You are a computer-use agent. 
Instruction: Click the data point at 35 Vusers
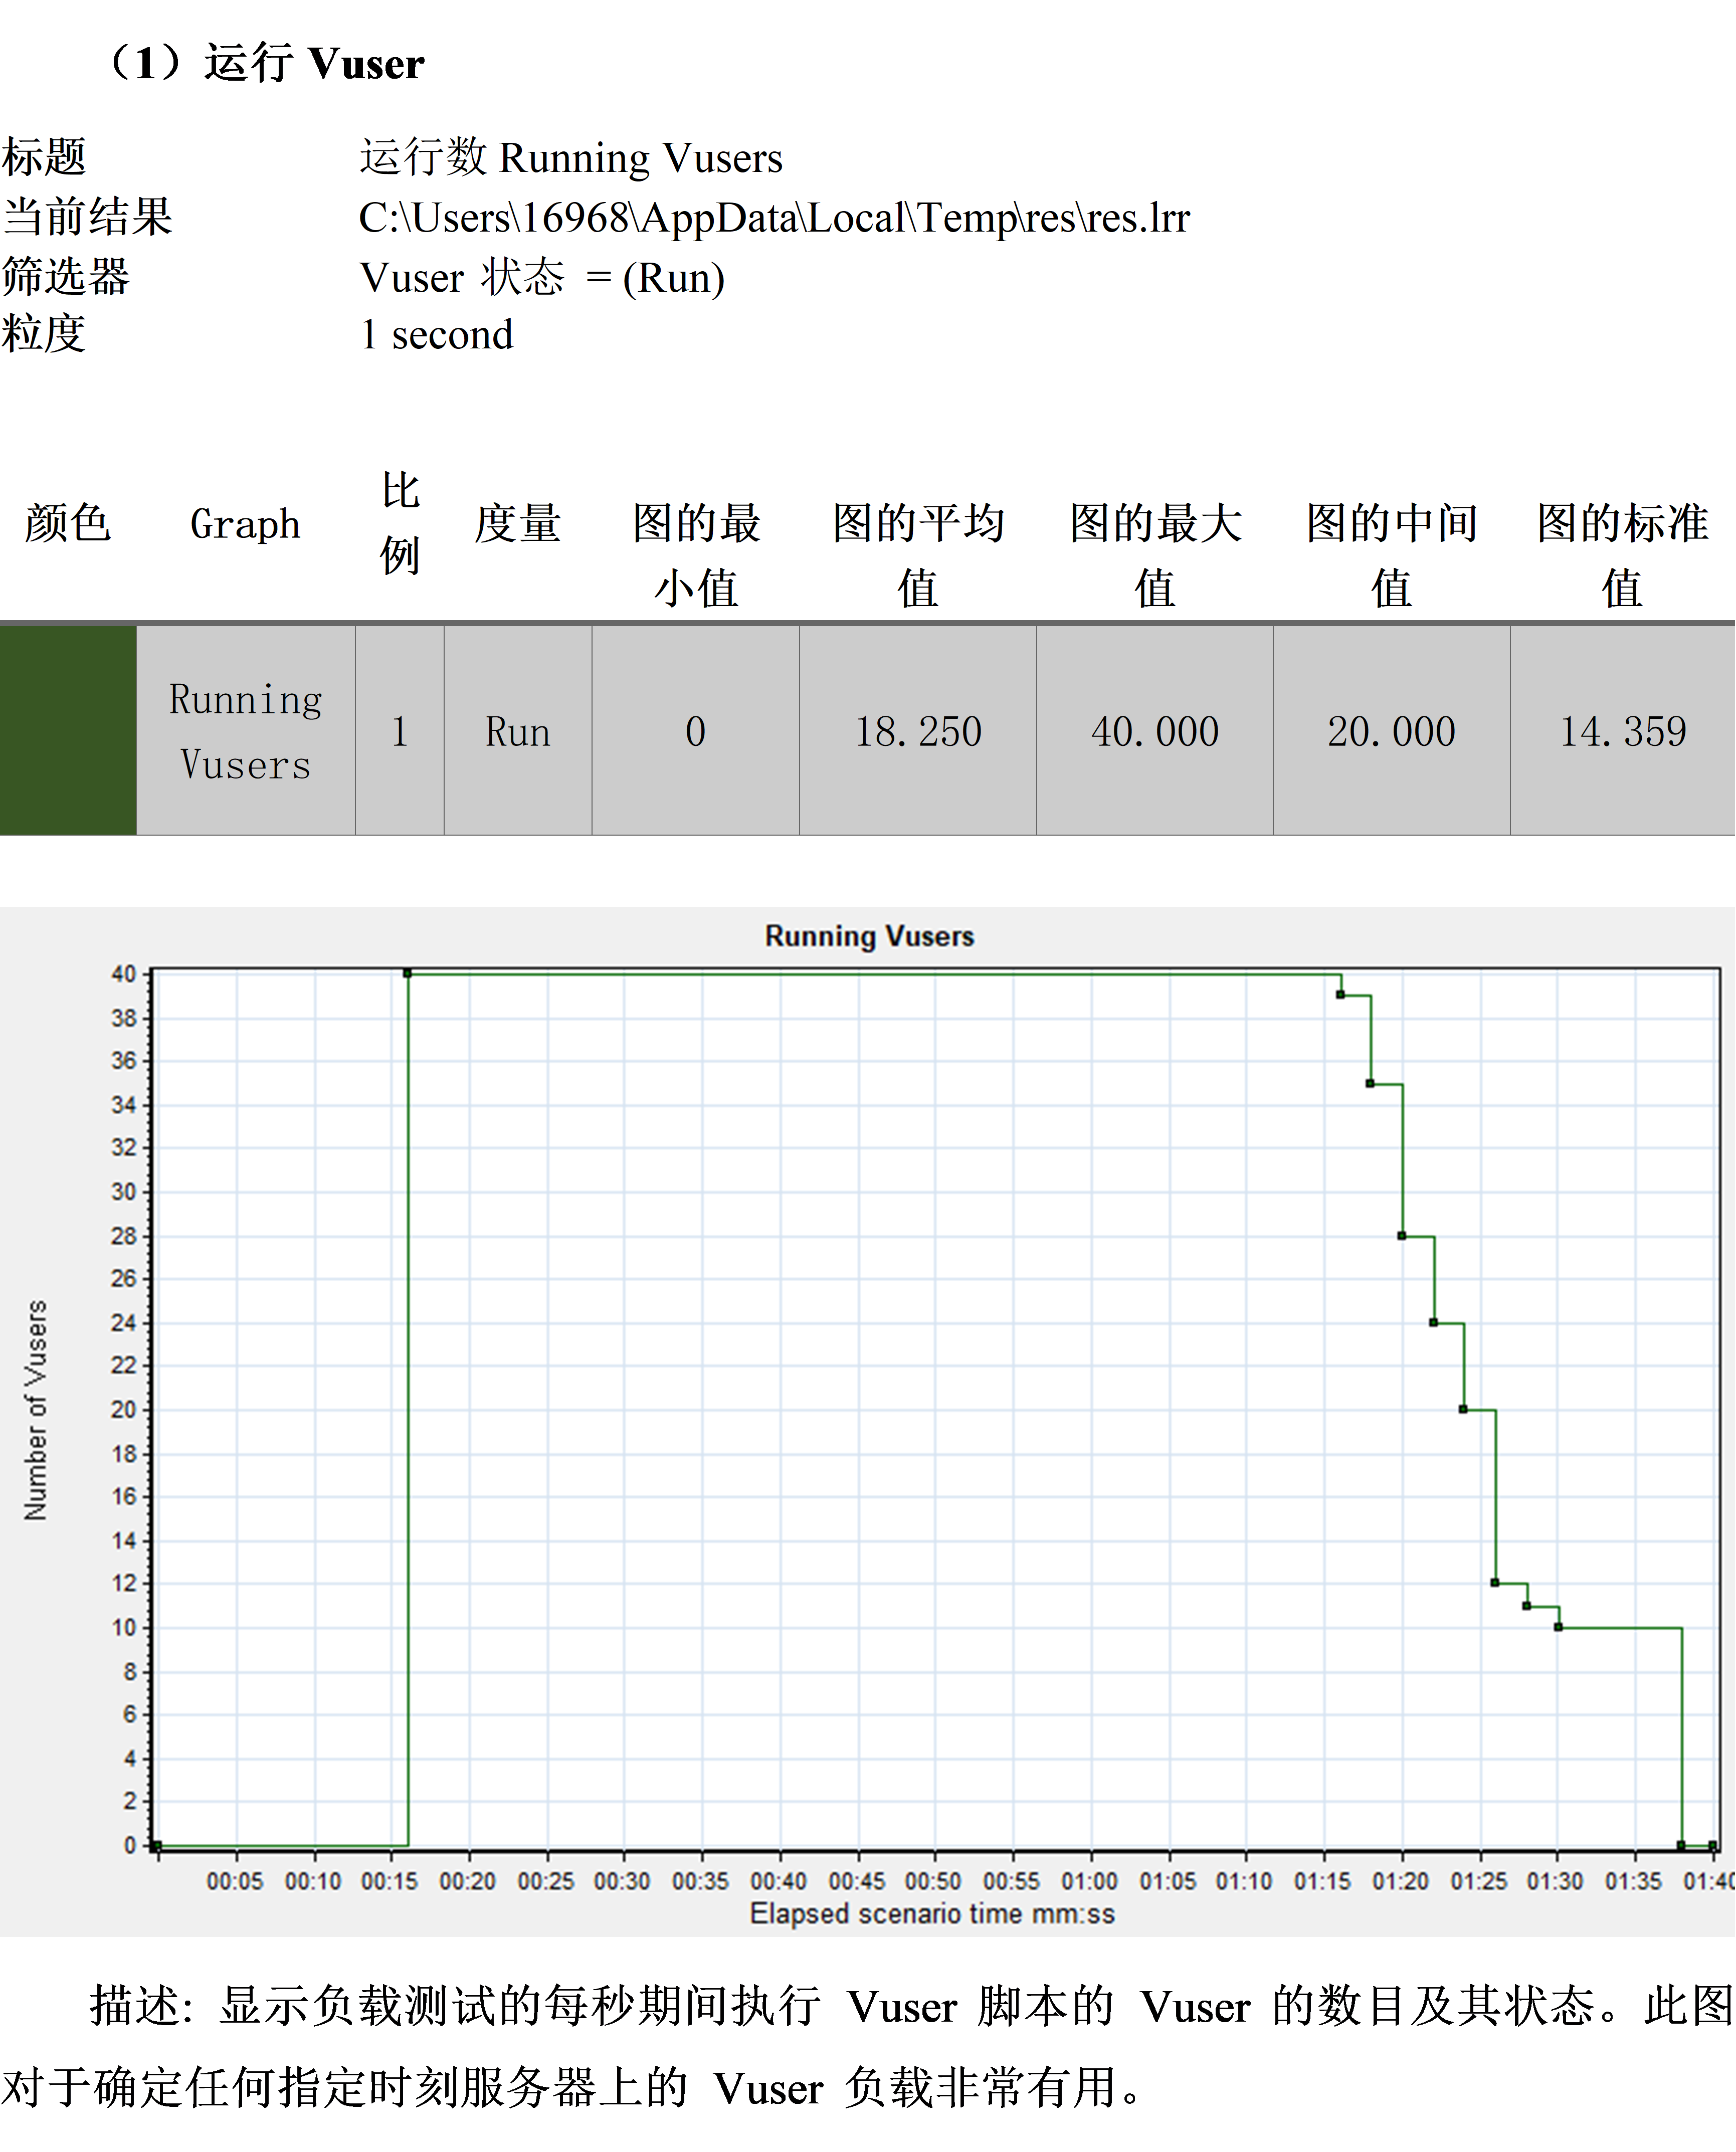coord(1370,1084)
